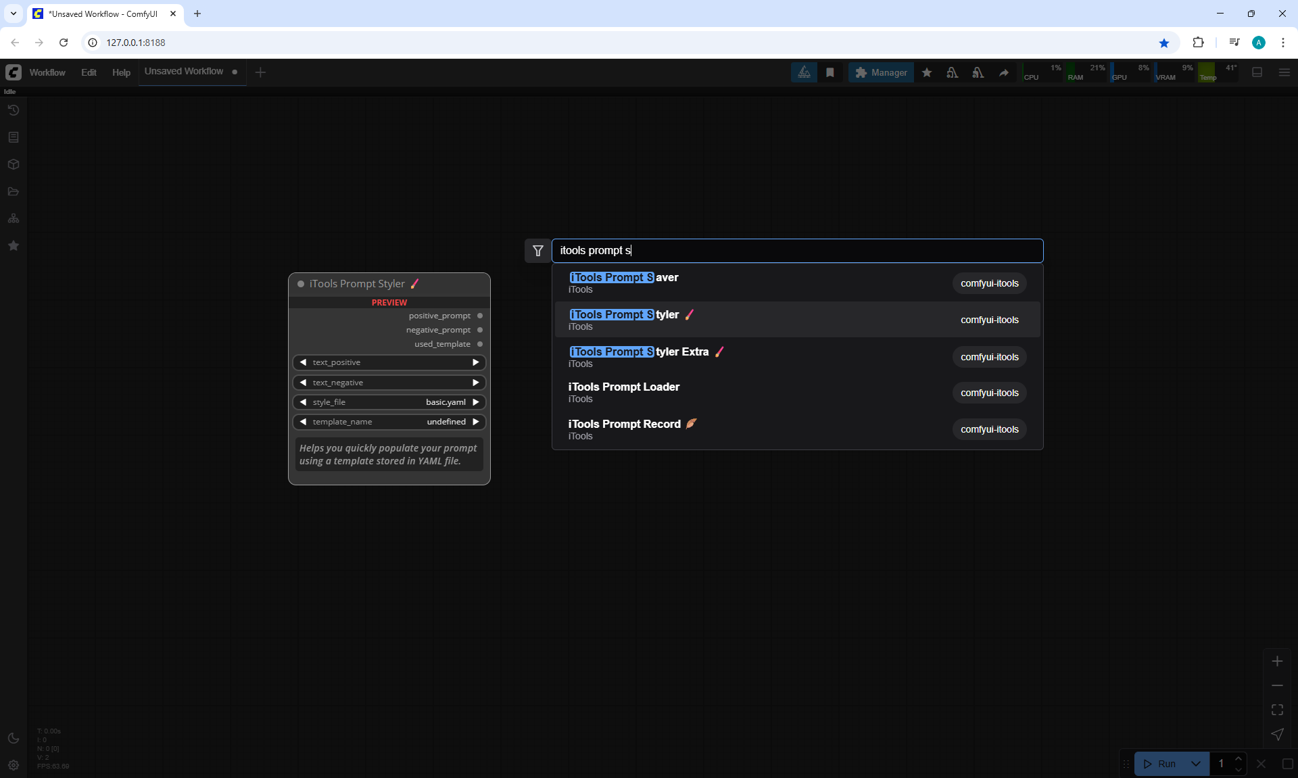This screenshot has height=778, width=1298.
Task: Toggle the bottom panel visibility icon
Action: [1257, 72]
